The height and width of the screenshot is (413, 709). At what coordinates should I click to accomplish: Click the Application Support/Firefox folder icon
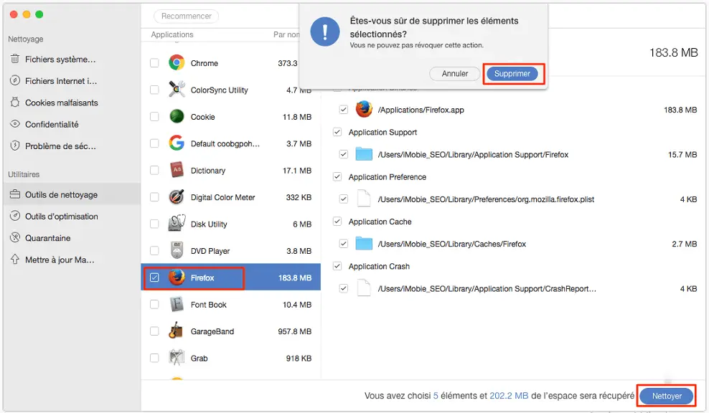pos(364,154)
